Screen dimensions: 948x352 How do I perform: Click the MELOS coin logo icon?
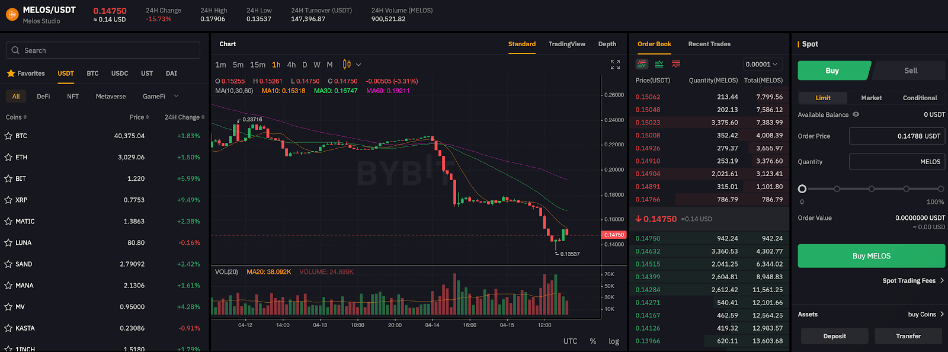point(12,14)
